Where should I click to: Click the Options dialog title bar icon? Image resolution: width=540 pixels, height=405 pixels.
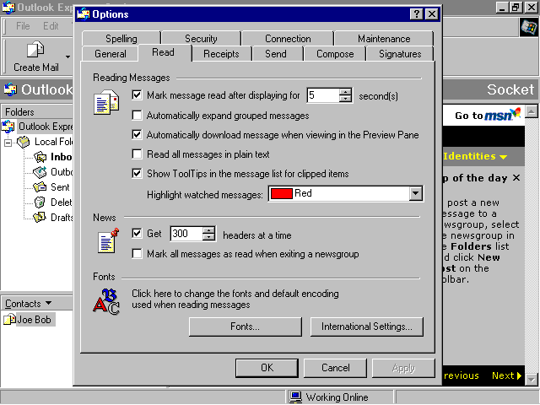click(x=84, y=14)
